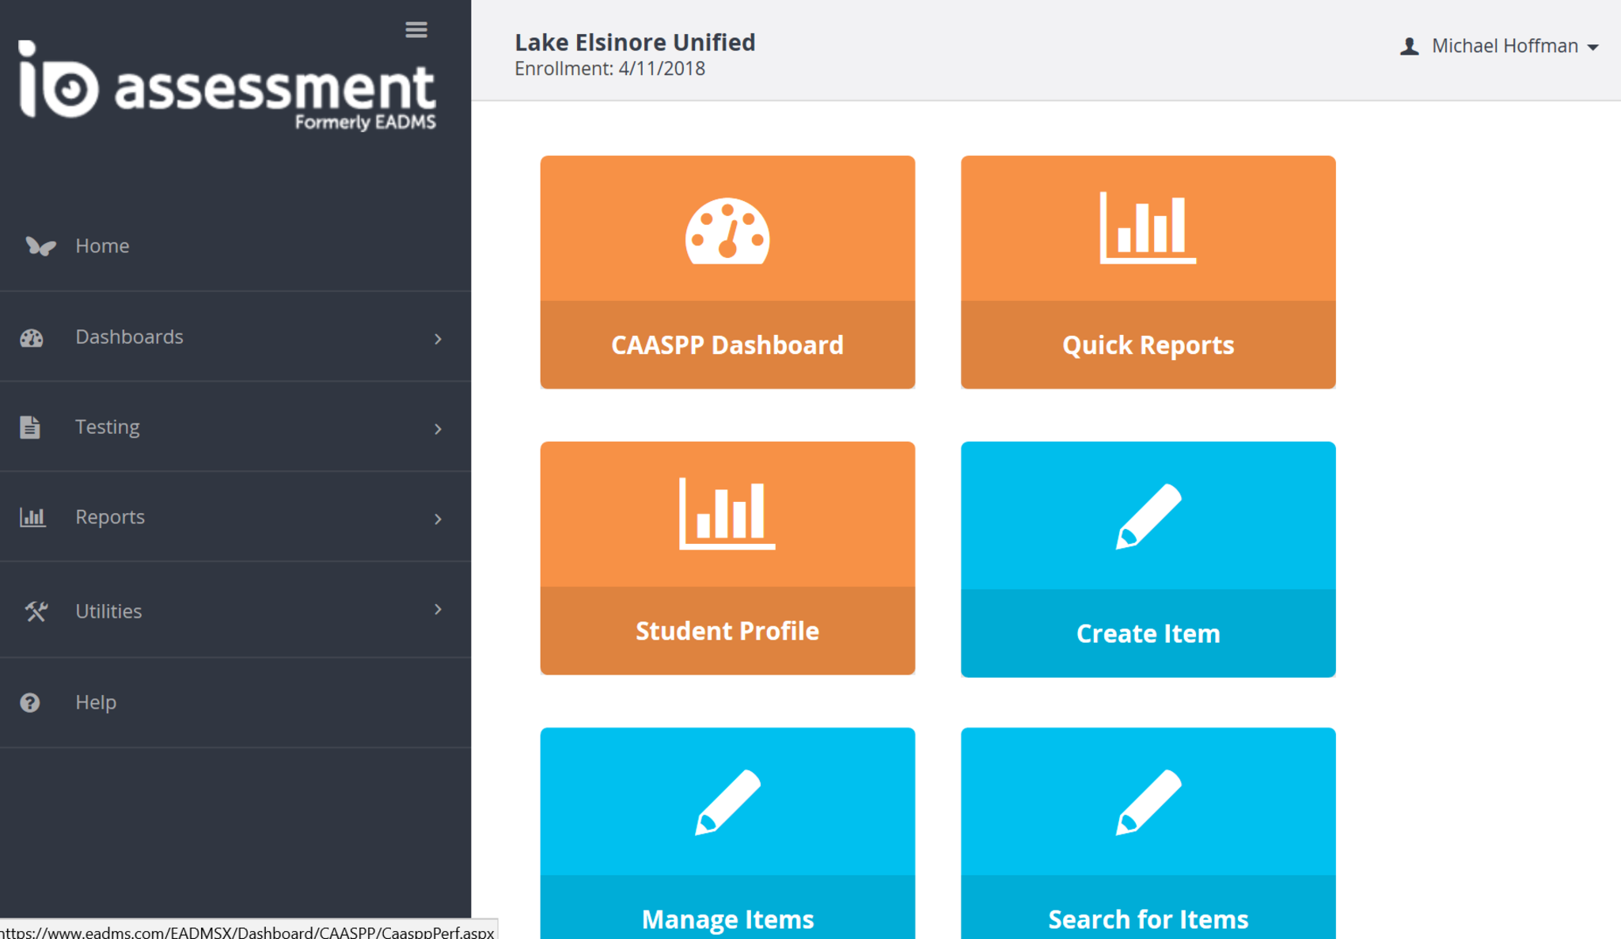Screen dimensions: 1621x939
Task: Expand the Dashboards submenu chevron
Action: (x=438, y=339)
